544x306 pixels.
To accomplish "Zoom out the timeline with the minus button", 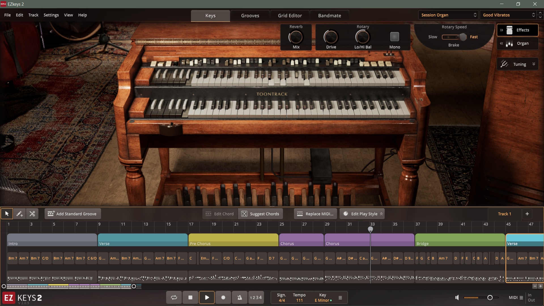I will coord(535,286).
